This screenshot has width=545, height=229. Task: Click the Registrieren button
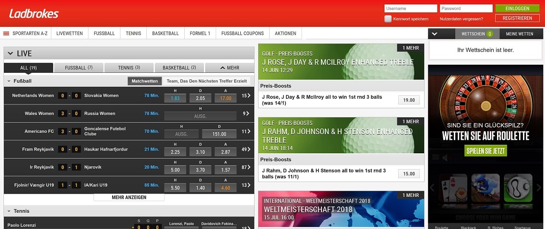click(517, 18)
